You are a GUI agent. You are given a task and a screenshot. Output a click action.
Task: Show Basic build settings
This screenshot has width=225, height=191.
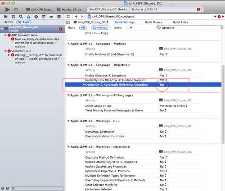[72, 27]
